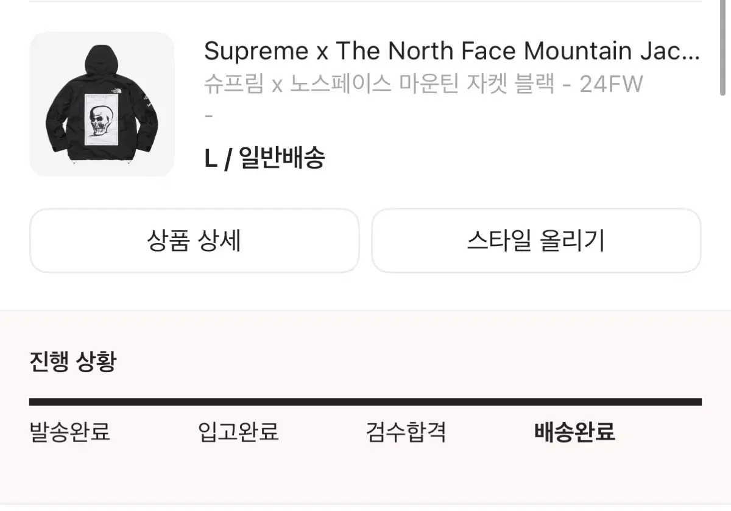731x511 pixels.
Task: Open the Supreme jacket product thumbnail
Action: [102, 105]
